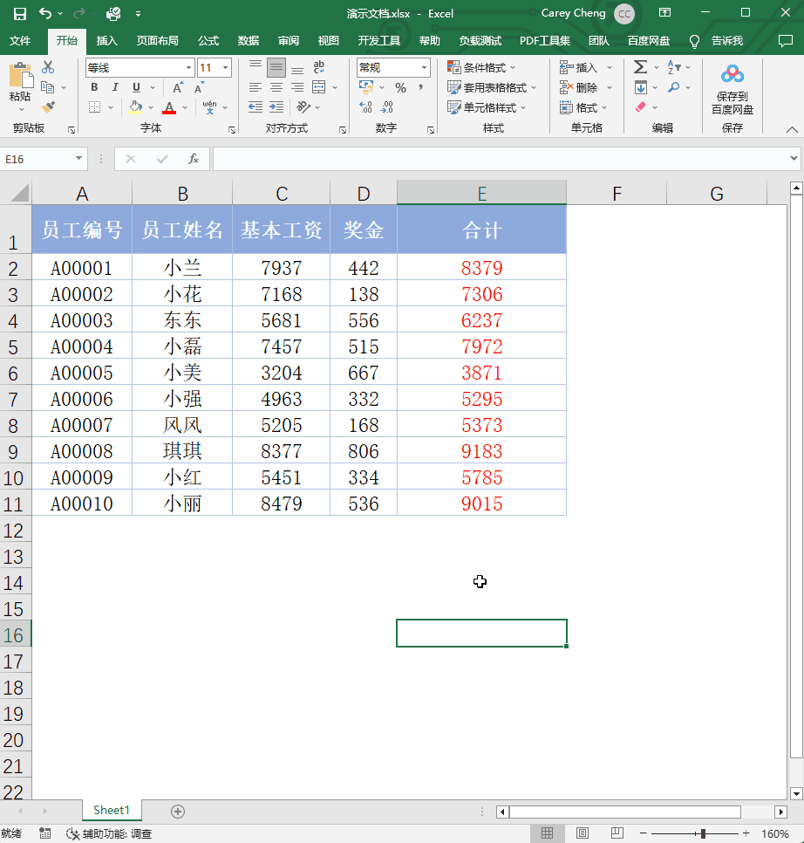The width and height of the screenshot is (804, 843).
Task: Click the Format Painter brush icon
Action: click(48, 107)
